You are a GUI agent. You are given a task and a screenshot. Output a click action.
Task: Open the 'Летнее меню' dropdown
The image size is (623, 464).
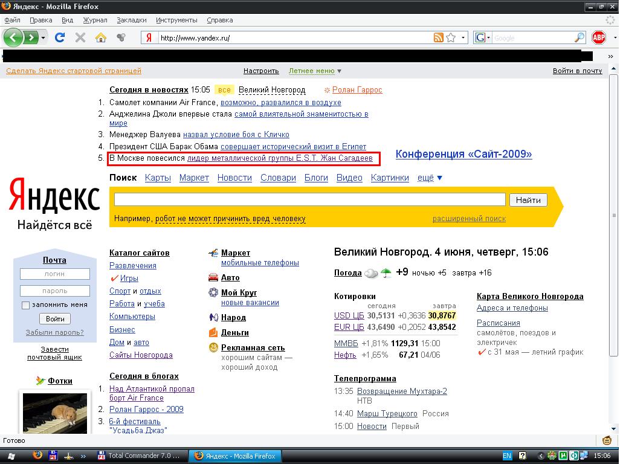[315, 71]
